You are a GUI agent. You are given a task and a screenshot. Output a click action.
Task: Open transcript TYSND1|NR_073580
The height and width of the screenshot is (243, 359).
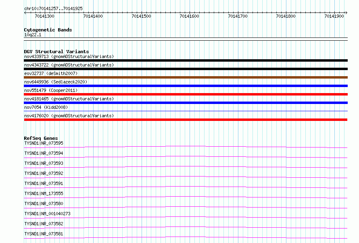(x=44, y=204)
